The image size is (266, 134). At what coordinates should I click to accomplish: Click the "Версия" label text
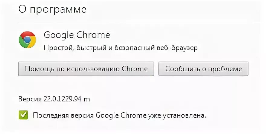point(29,99)
